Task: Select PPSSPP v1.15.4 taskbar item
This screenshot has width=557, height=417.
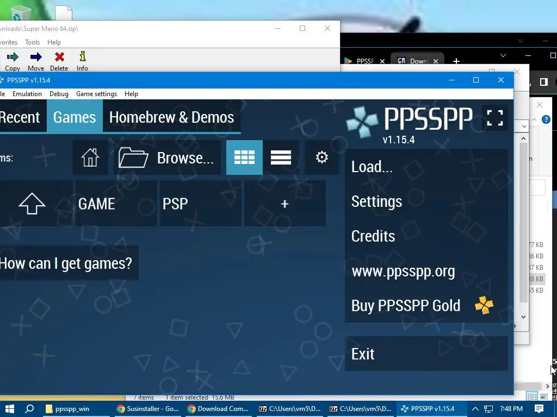Action: point(431,409)
